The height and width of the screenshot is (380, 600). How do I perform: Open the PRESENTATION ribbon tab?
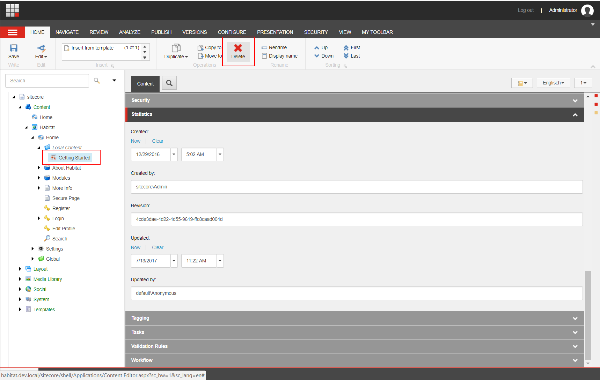275,32
